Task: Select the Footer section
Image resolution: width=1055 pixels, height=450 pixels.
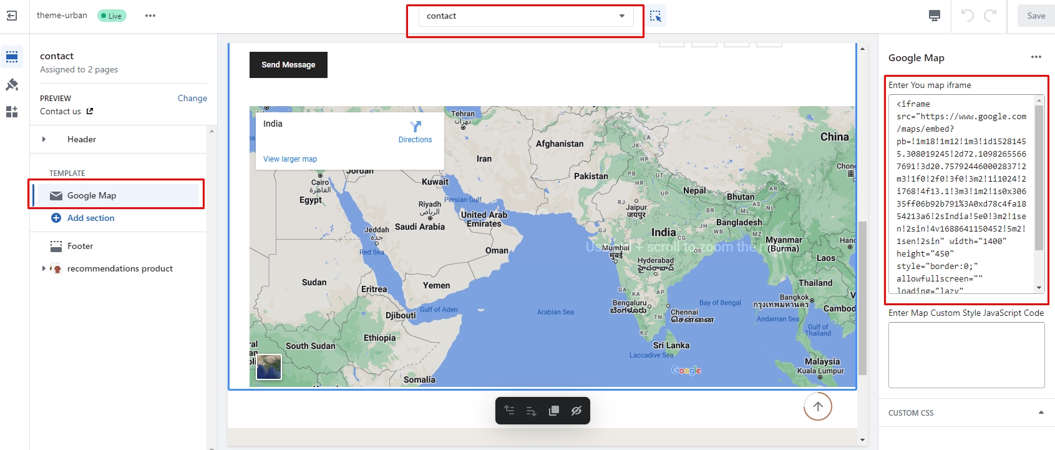Action: [x=119, y=246]
